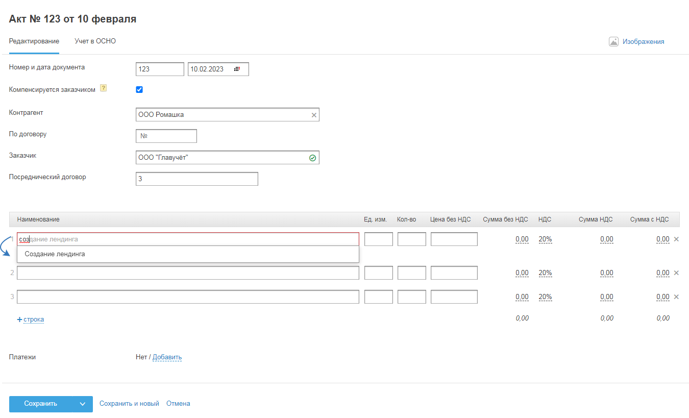
Task: Click the Контрагент field ООО Ромашка
Action: pyautogui.click(x=228, y=115)
